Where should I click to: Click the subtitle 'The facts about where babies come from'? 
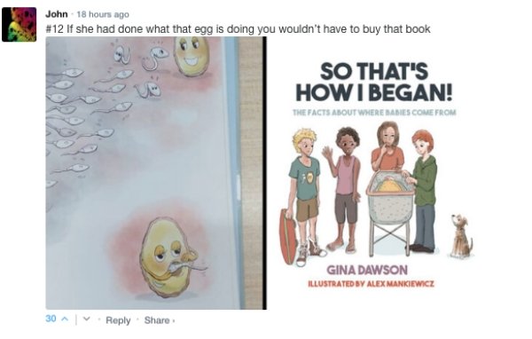tap(374, 113)
